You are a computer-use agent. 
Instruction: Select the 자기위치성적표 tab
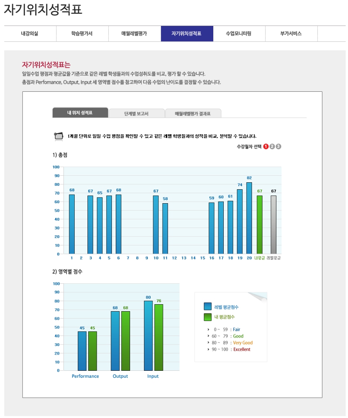[x=187, y=34]
